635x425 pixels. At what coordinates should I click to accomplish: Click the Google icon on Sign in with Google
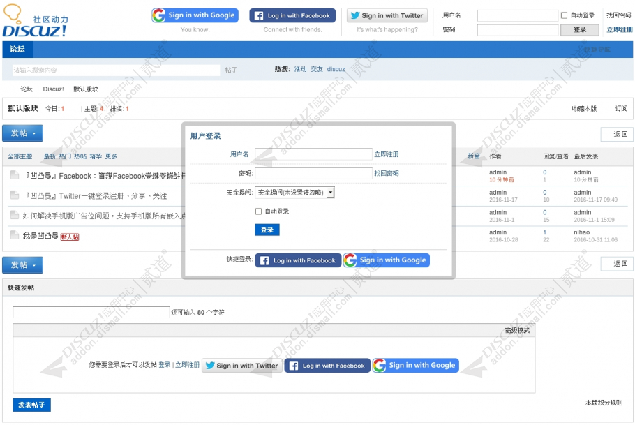tap(159, 15)
